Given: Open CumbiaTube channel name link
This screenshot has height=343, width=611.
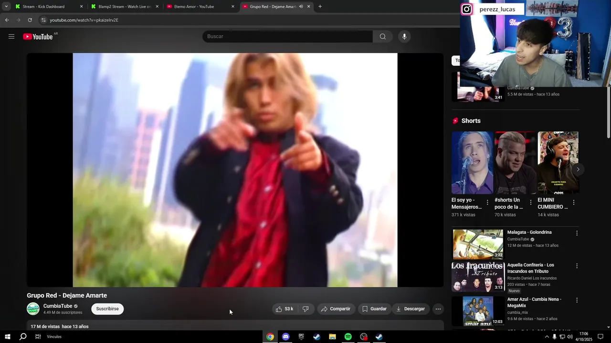Looking at the screenshot, I should tap(58, 306).
